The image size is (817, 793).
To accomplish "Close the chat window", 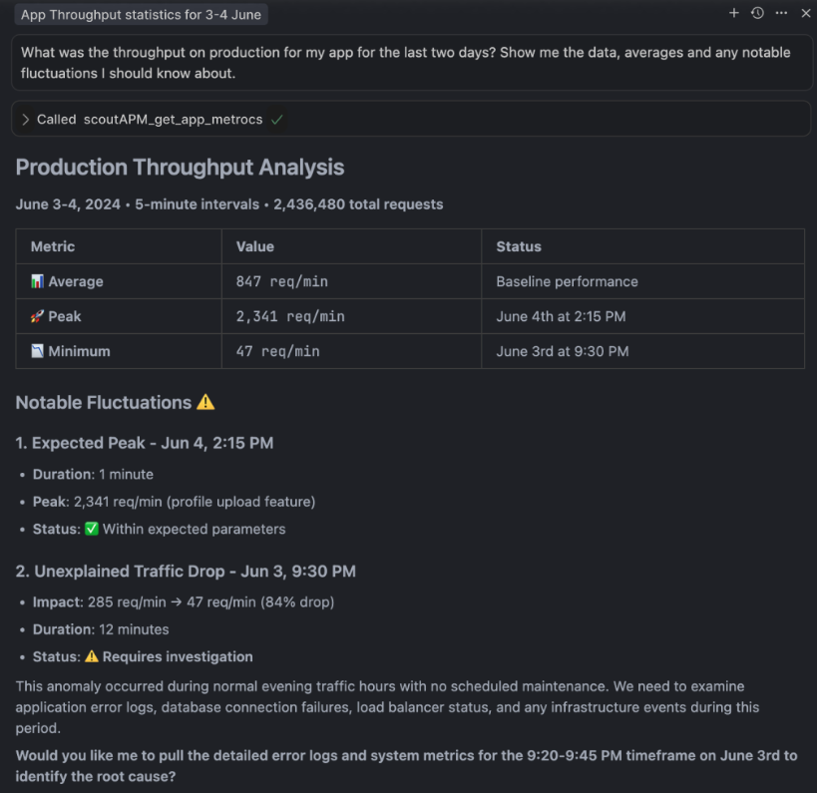I will click(x=805, y=14).
